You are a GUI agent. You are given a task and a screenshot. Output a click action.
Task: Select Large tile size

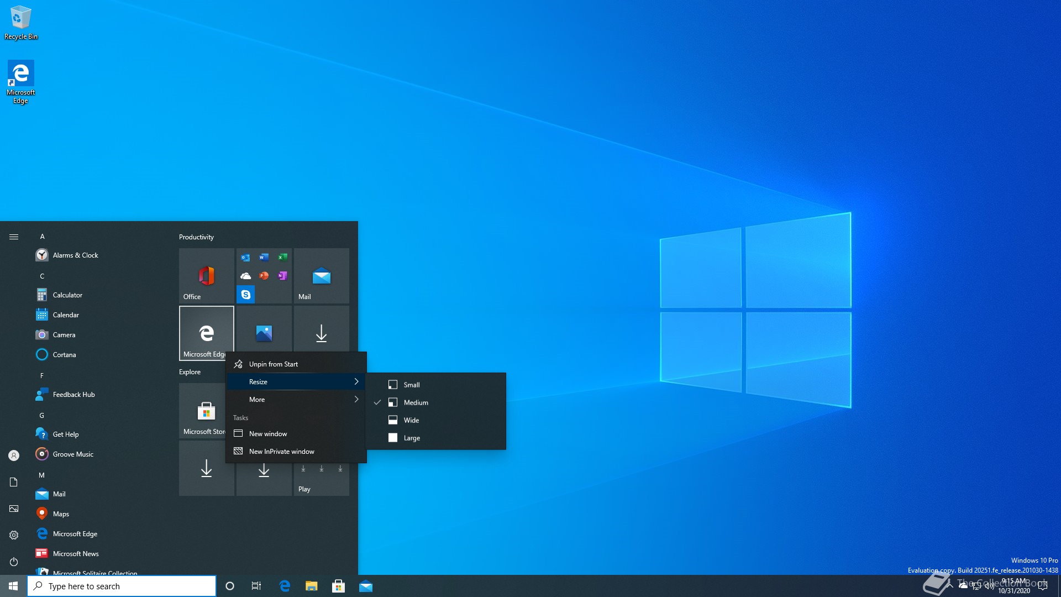tap(436, 437)
